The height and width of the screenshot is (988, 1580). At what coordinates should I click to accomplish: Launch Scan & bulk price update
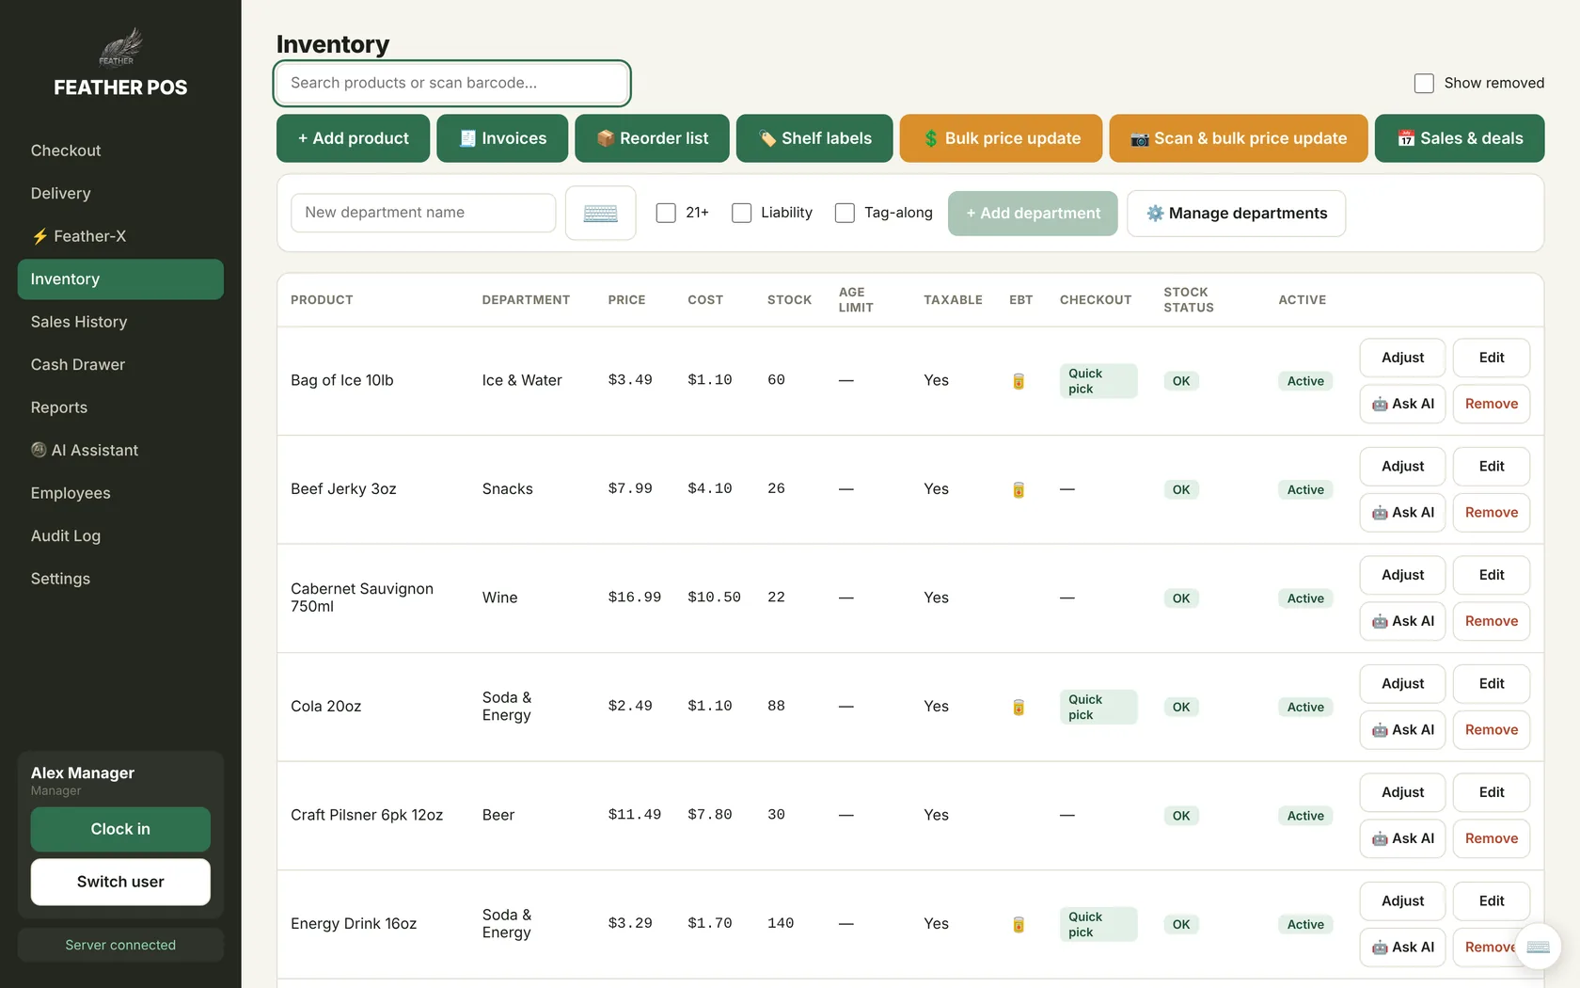coord(1239,138)
